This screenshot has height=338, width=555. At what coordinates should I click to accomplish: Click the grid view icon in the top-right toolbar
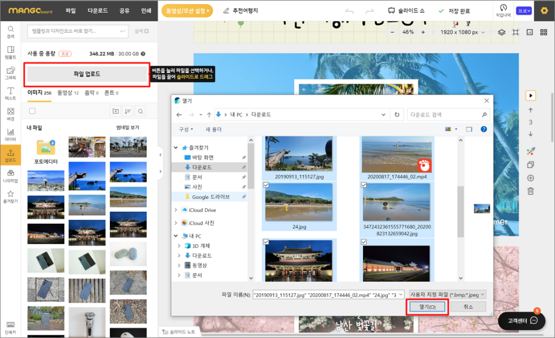click(x=544, y=32)
